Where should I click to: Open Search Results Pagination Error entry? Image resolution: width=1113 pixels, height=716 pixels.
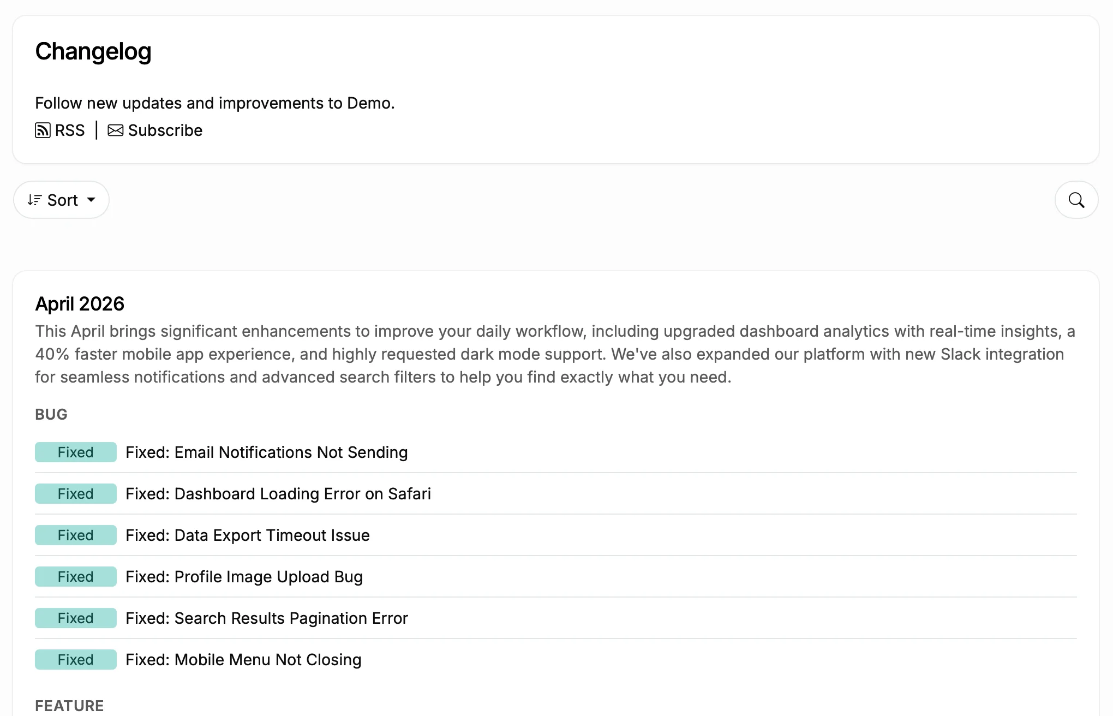266,618
